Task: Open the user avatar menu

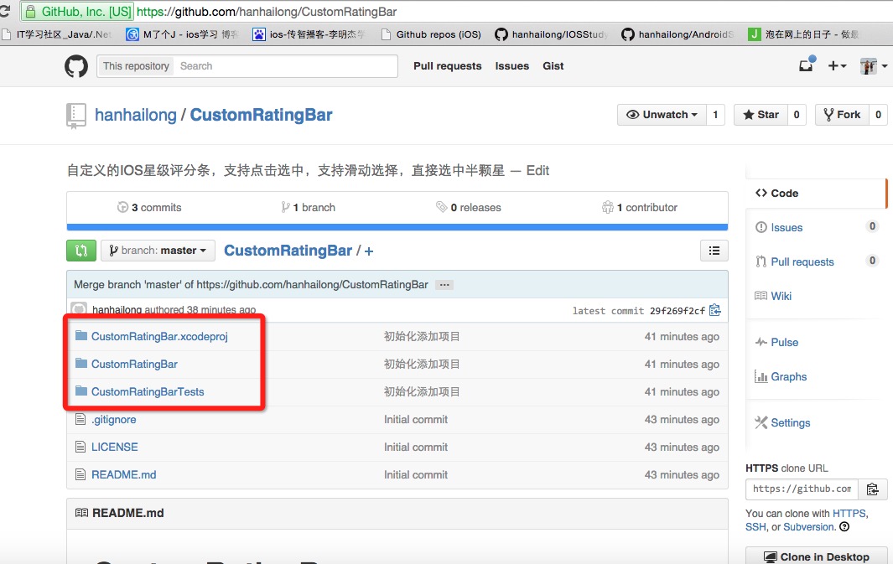Action: point(873,66)
